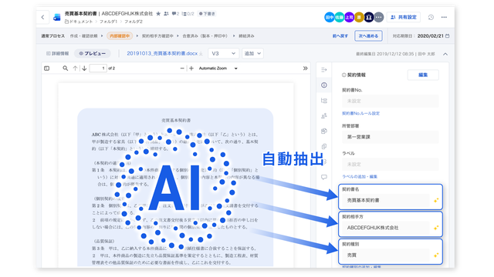Open the フォルダ1 breadcrumb
494x277 pixels.
click(x=108, y=22)
